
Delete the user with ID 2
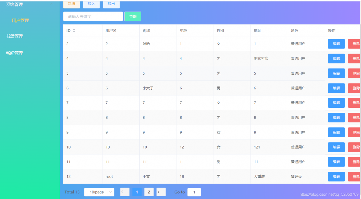tap(355, 44)
